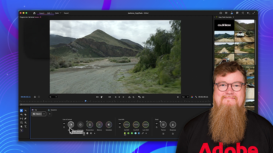Viewport: 273px width, 153px height.
Task: Open the playback resolution Full dropdown
Action: click(185, 97)
